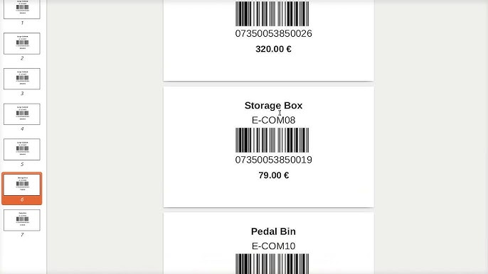Select page 4 thumbnail in sidebar
The height and width of the screenshot is (274, 488).
point(22,114)
